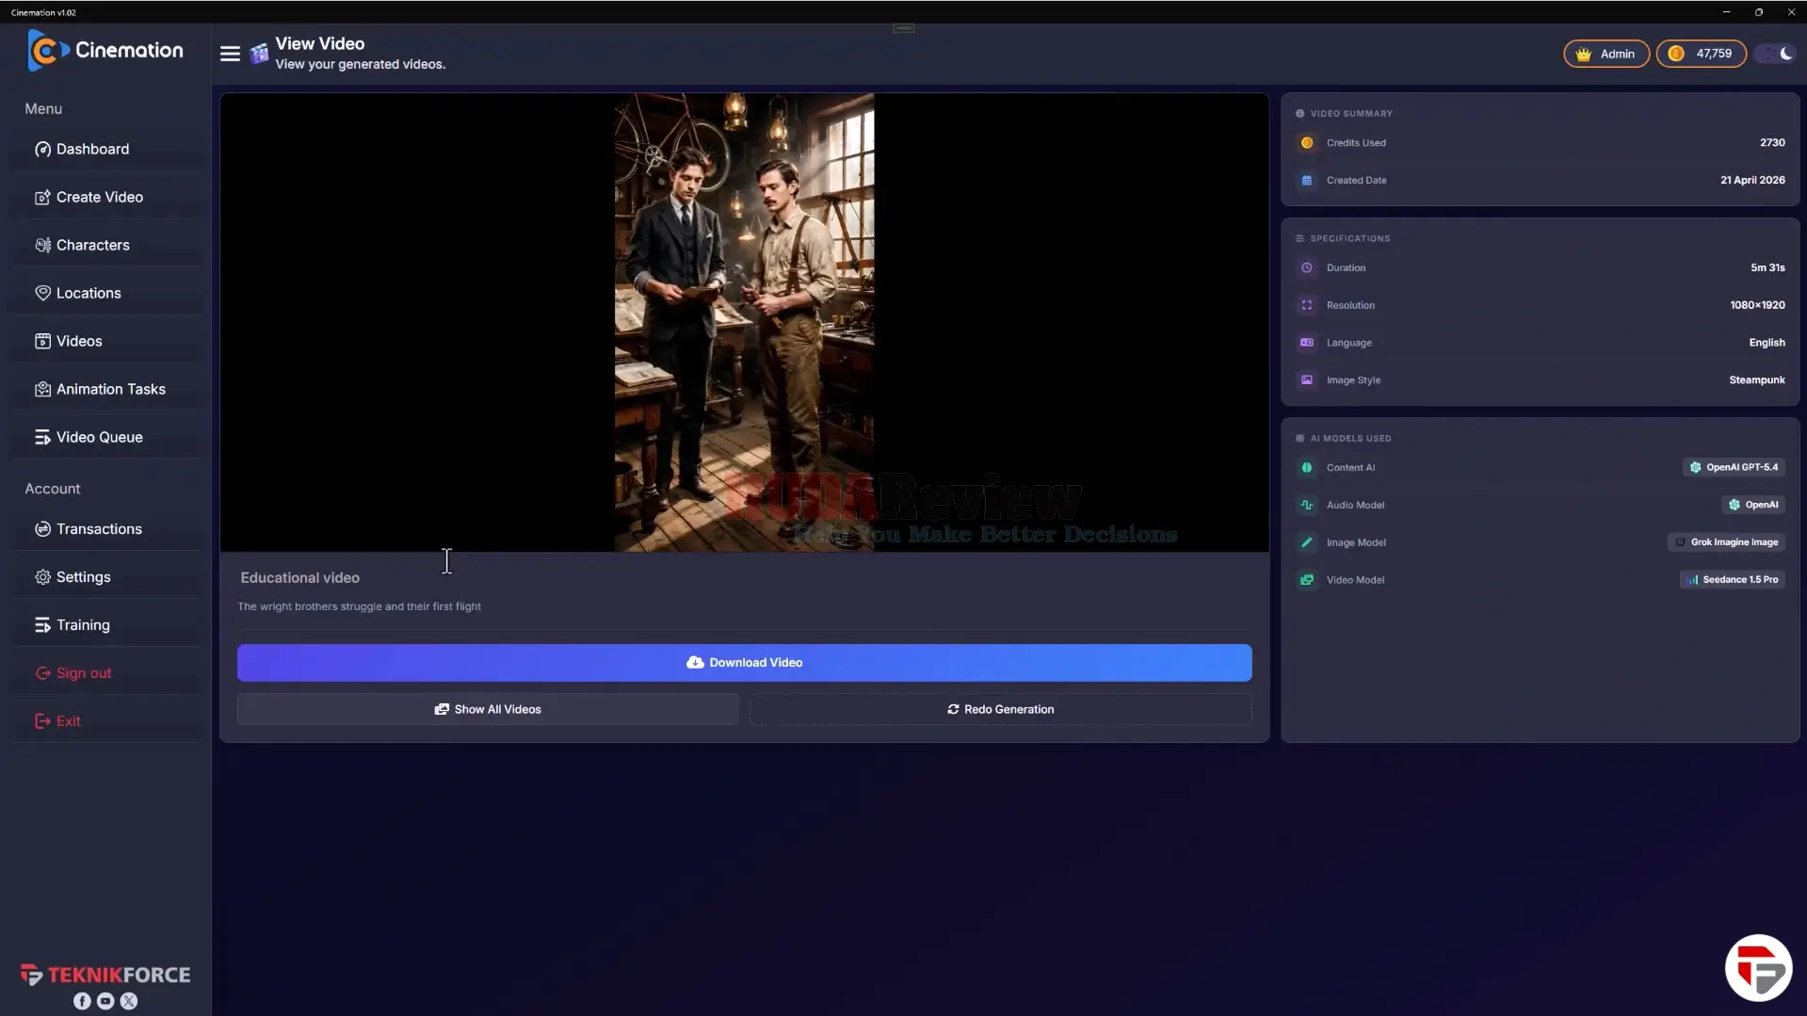Open the Animation Tasks icon

click(42, 389)
